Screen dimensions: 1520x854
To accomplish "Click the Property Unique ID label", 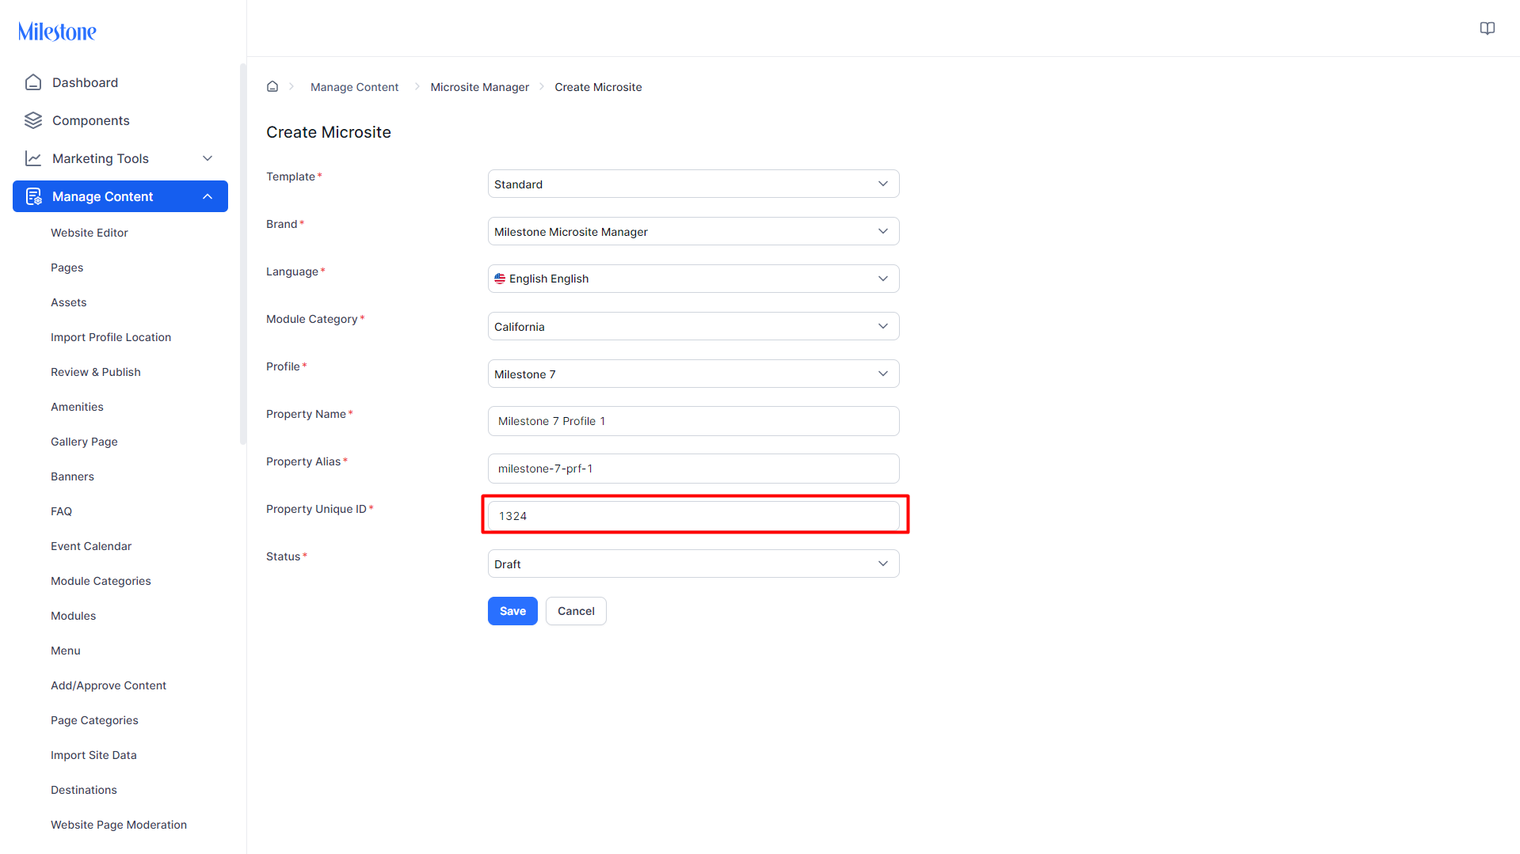I will point(316,509).
